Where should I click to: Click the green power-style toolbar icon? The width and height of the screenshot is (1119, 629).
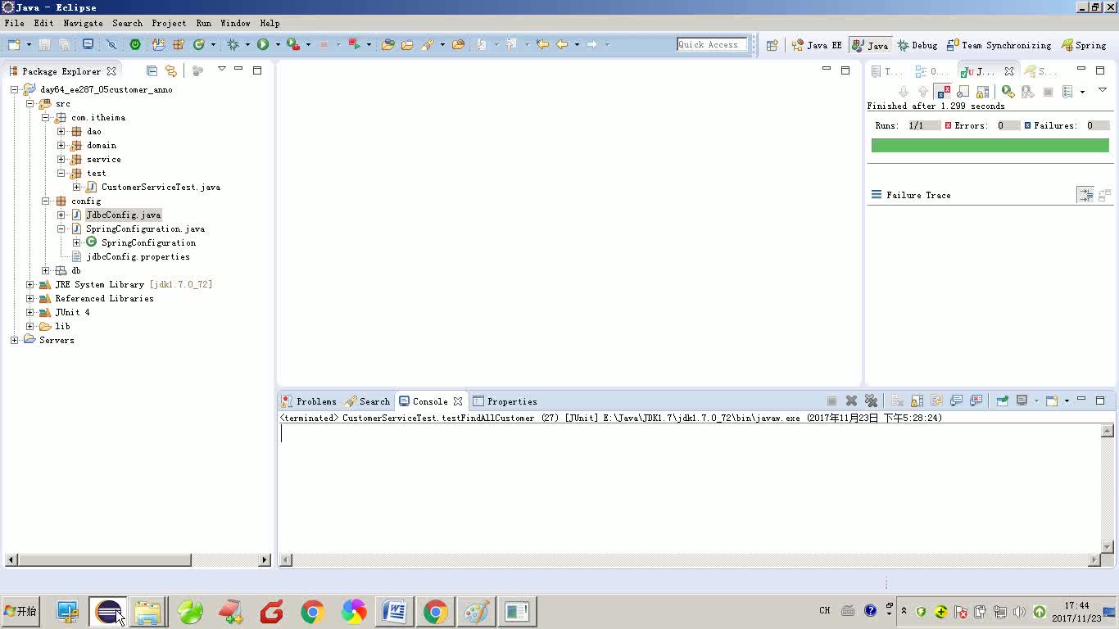[135, 45]
